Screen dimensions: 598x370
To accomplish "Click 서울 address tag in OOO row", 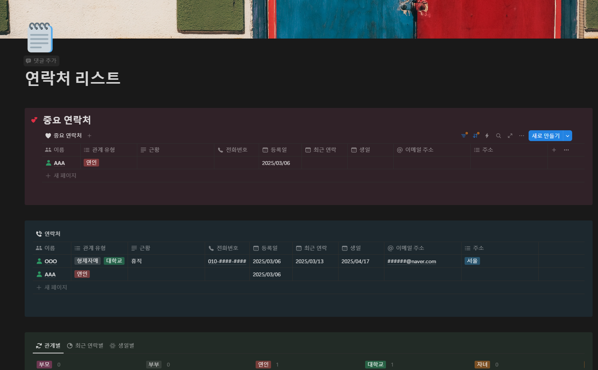I will click(x=472, y=261).
